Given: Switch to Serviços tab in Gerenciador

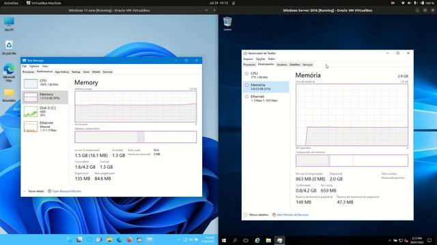Looking at the screenshot, I should [308, 65].
